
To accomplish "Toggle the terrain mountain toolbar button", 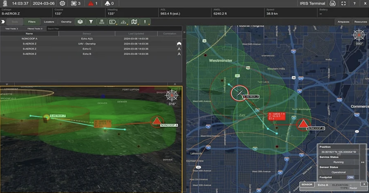I will coord(124,22).
